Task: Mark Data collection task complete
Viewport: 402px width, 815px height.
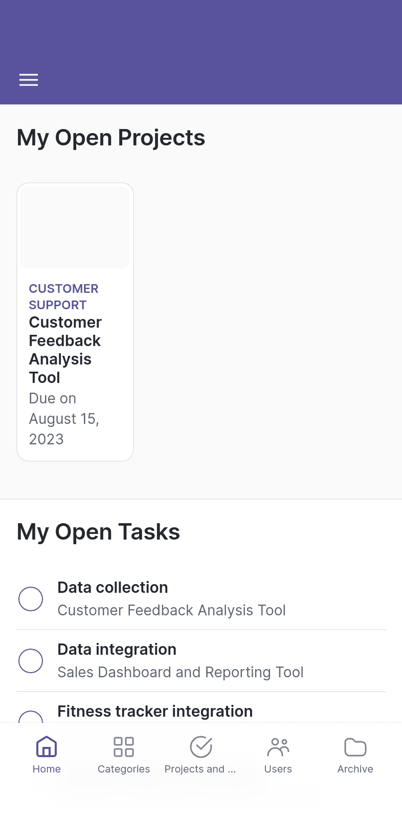Action: [31, 599]
